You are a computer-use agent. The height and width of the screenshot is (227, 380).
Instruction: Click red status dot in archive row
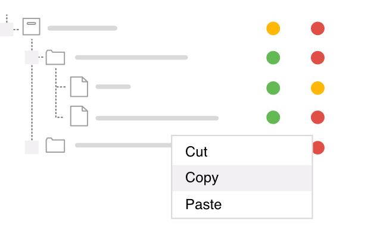pos(317,29)
